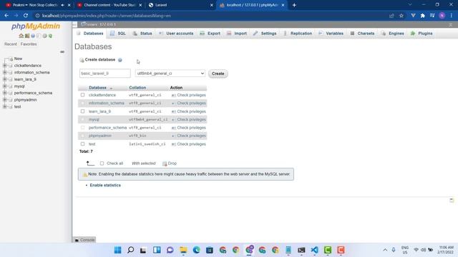Click the Drop icon below the table

coord(165,163)
